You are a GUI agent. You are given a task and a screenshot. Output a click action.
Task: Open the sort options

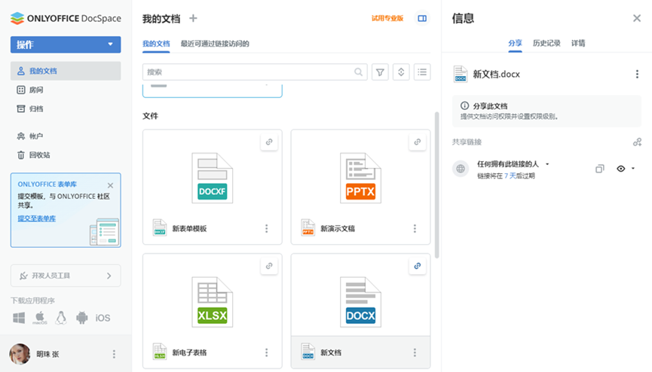pyautogui.click(x=401, y=72)
